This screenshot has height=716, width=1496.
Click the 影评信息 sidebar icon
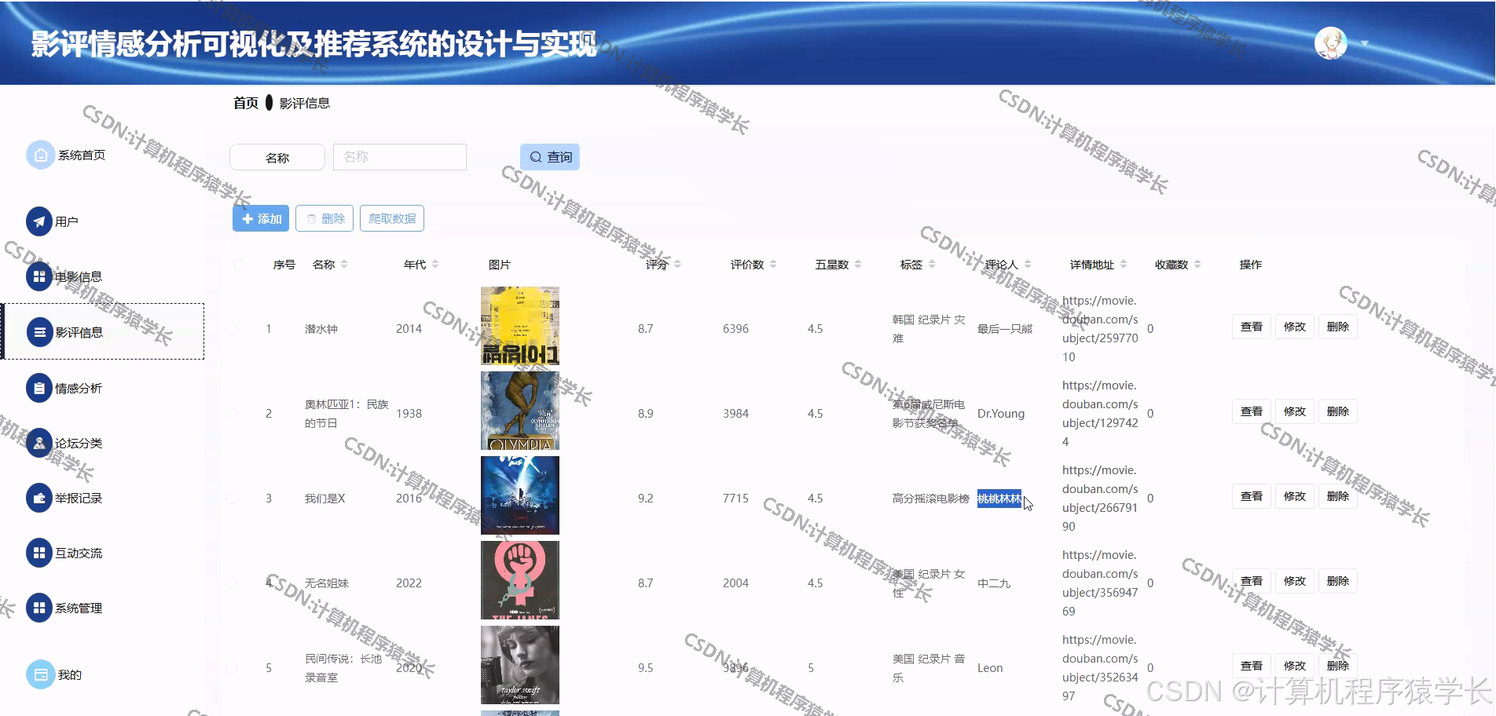(x=39, y=332)
